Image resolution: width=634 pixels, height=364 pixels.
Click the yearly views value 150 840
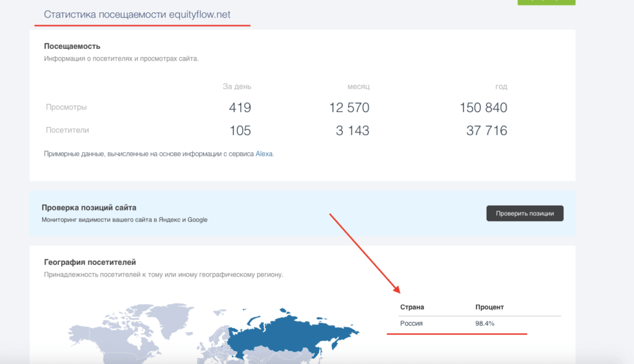(x=484, y=107)
